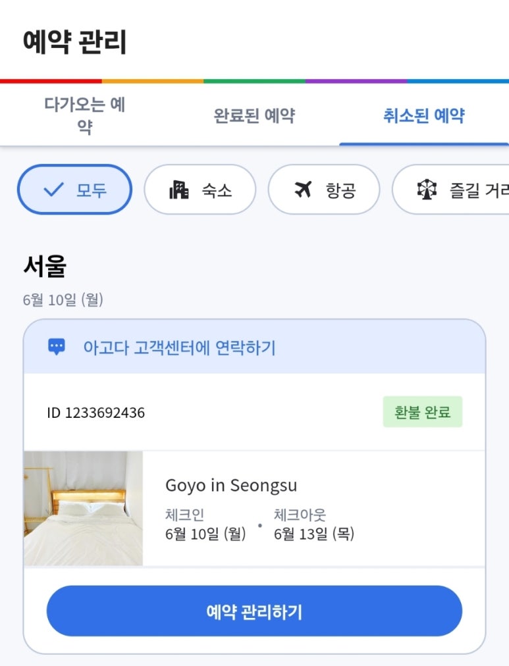Viewport: 509px width, 666px height.
Task: Click the 체크인 label in booking card
Action: coord(184,515)
